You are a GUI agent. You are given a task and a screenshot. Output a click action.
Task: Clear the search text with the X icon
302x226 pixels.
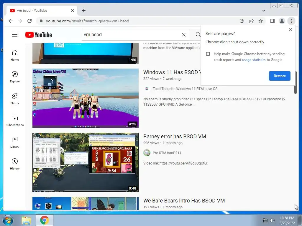click(184, 35)
